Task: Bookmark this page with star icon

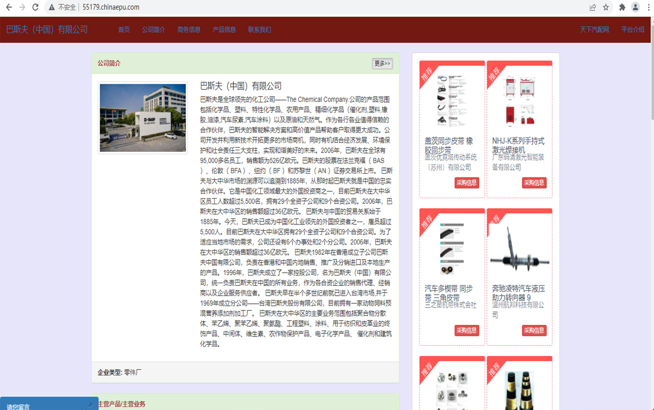Action: (606, 7)
